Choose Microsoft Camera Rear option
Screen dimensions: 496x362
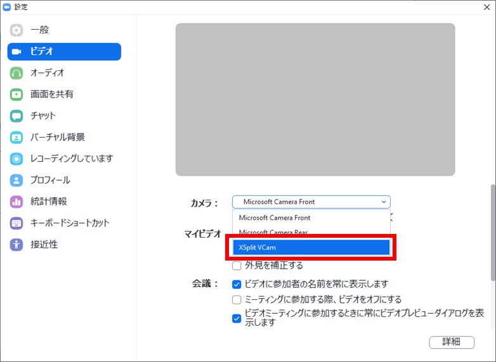311,232
